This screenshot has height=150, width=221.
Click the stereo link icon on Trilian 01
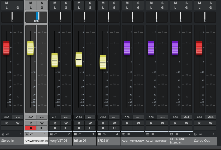point(80,134)
